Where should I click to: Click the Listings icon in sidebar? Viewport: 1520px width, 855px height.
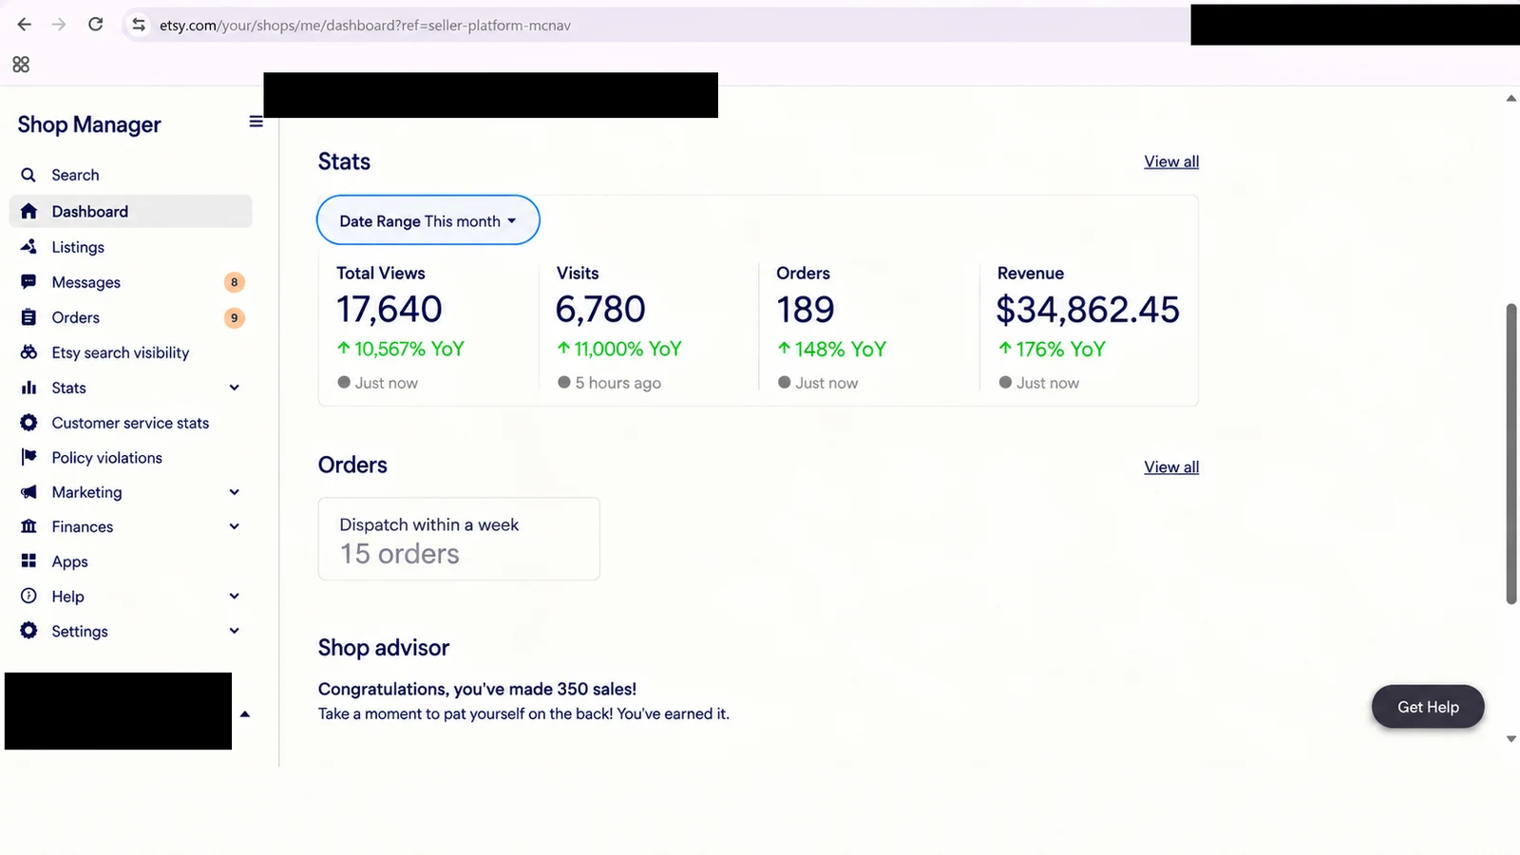[x=28, y=246]
